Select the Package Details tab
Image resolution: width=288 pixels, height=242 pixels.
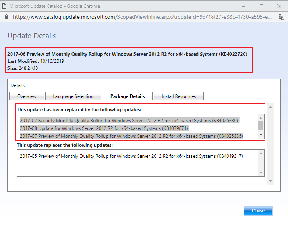[128, 96]
